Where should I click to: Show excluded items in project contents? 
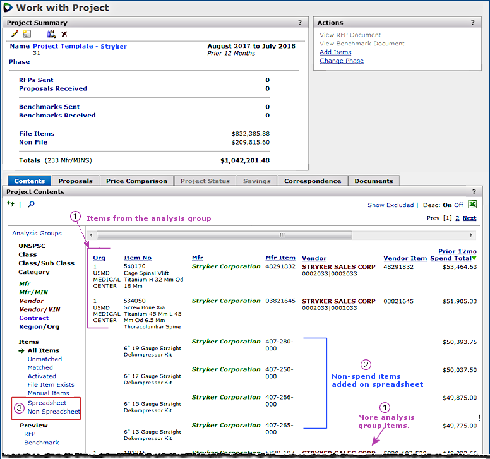click(x=390, y=205)
